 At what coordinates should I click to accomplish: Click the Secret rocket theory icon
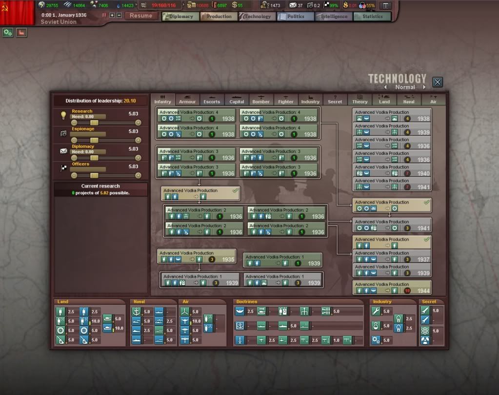click(x=425, y=311)
